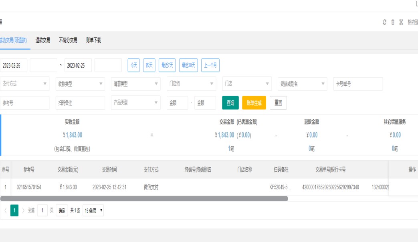Click the trash can icon
The height and width of the screenshot is (242, 418).
pos(393,22)
